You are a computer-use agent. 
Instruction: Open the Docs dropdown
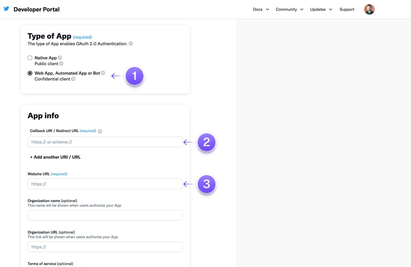(x=260, y=9)
